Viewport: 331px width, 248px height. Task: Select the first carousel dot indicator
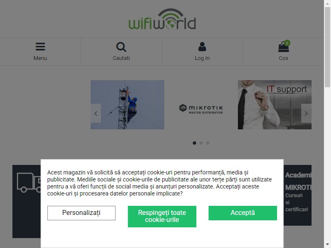pos(194,143)
